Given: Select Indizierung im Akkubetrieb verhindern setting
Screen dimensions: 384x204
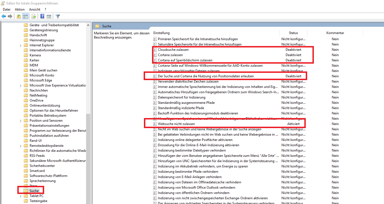Looking at the screenshot, I should click(203, 166).
